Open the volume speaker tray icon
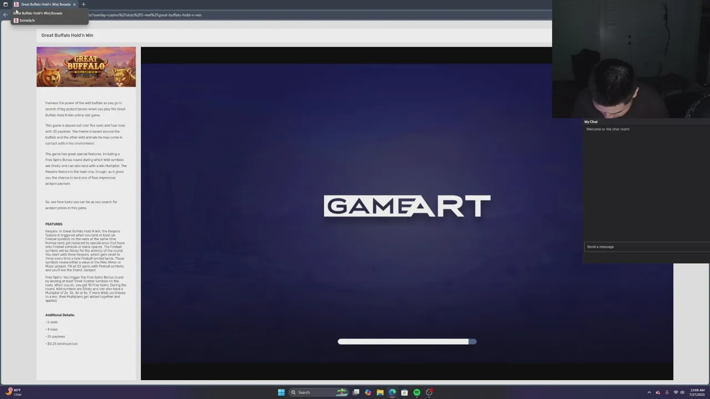 pos(682,392)
